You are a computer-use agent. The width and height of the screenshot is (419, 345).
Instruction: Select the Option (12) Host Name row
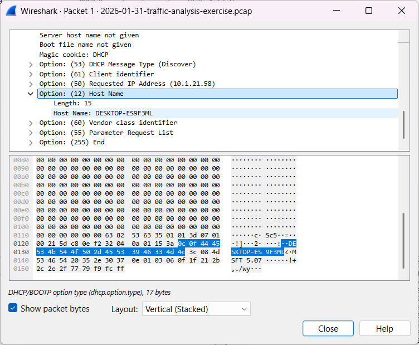pos(217,94)
